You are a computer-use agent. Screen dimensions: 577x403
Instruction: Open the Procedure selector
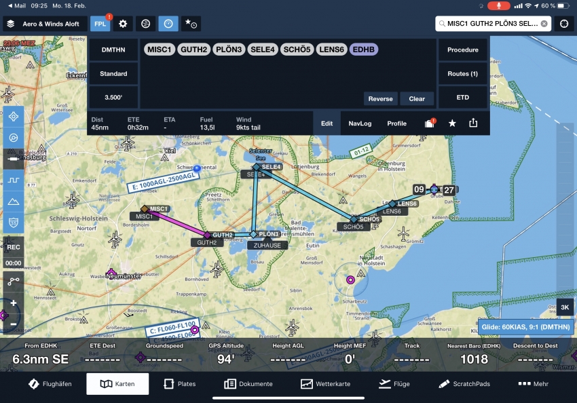(463, 50)
